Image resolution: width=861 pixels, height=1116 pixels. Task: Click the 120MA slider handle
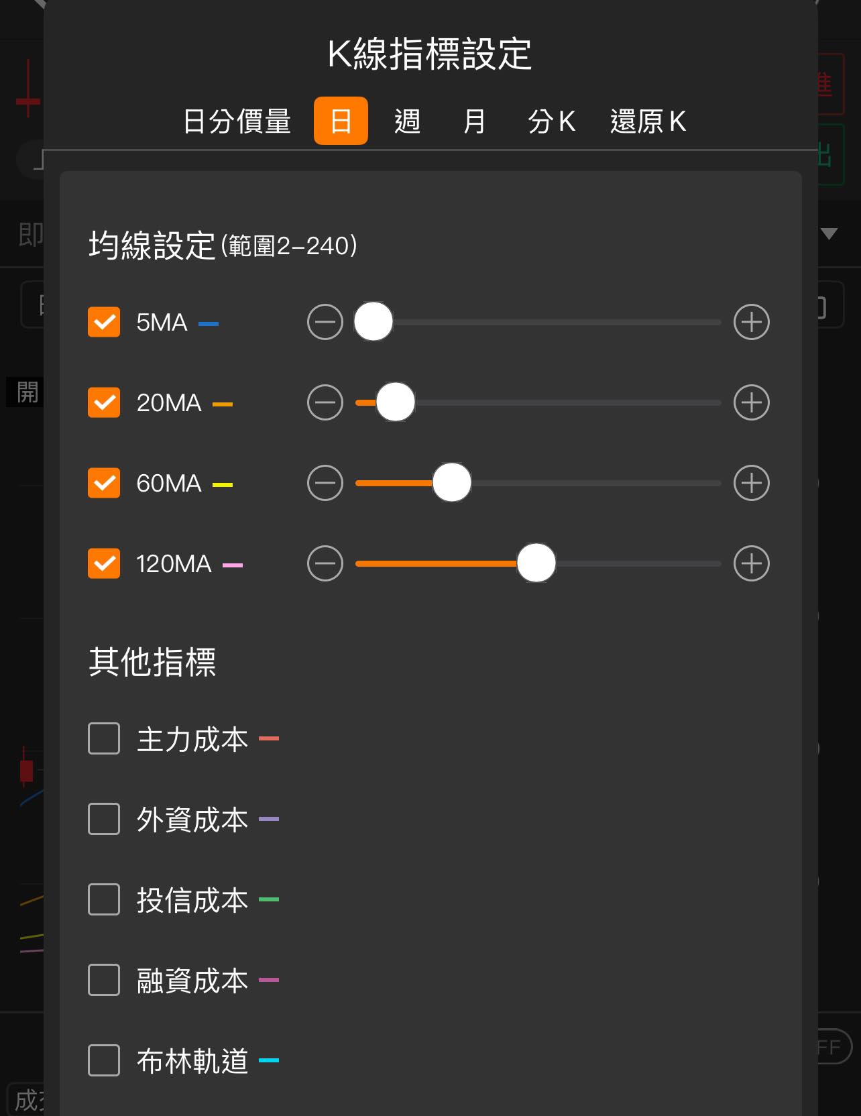[x=536, y=563]
